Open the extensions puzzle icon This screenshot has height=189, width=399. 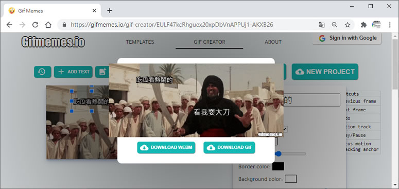(363, 25)
